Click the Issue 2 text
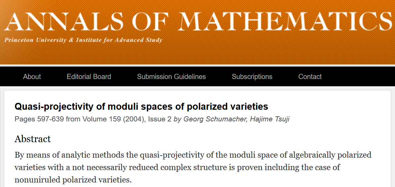 pyautogui.click(x=160, y=119)
